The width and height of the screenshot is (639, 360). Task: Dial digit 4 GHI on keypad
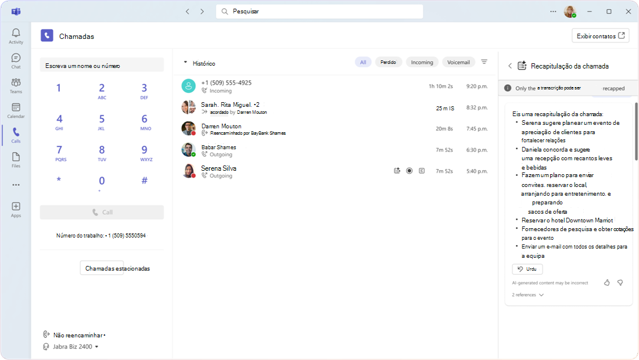(x=59, y=121)
